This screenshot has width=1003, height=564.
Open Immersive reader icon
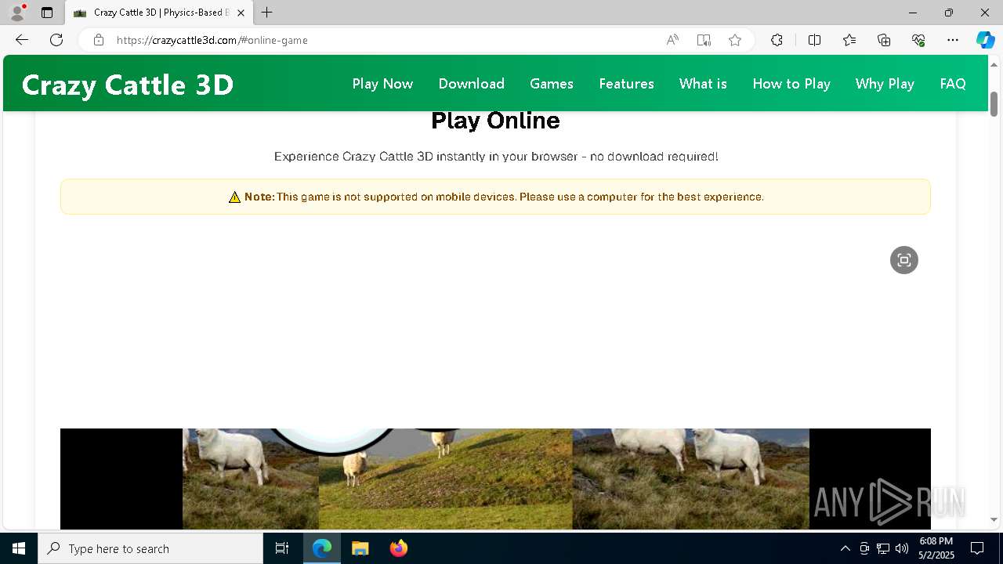[x=704, y=40]
